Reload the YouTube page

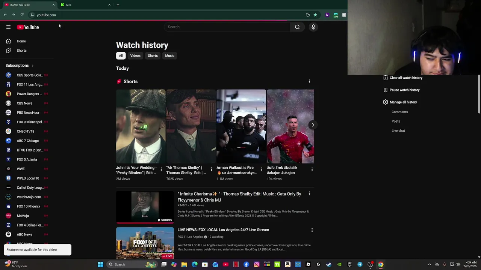(x=22, y=15)
